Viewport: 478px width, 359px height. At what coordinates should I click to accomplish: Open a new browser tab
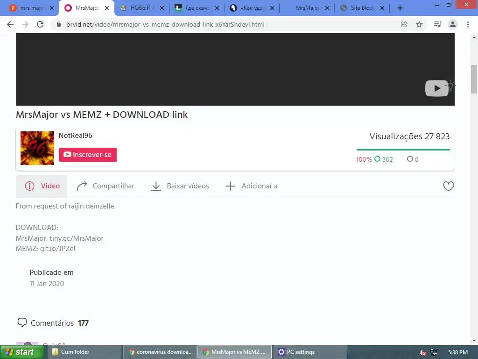coord(400,8)
